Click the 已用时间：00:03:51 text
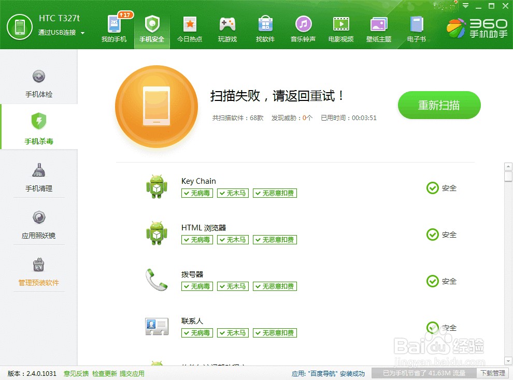513x380 pixels. (349, 118)
